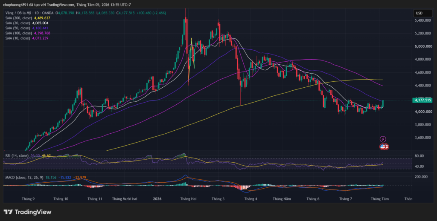
Task: Click the RSI value 46.62
Action: pyautogui.click(x=46, y=156)
